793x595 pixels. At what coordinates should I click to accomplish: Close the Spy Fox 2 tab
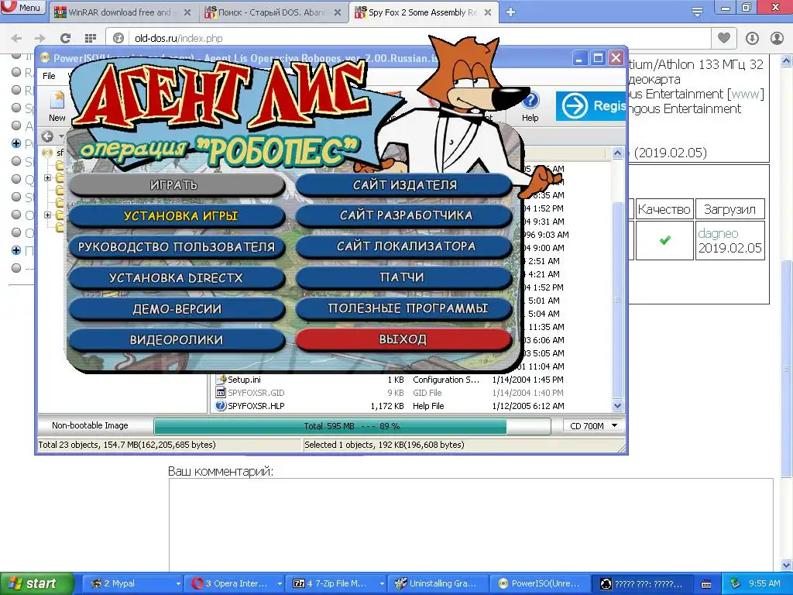pyautogui.click(x=488, y=12)
